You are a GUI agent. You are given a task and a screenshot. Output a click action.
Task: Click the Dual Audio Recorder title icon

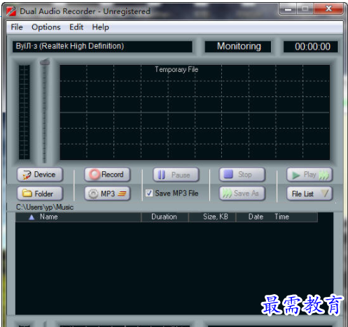(x=11, y=11)
